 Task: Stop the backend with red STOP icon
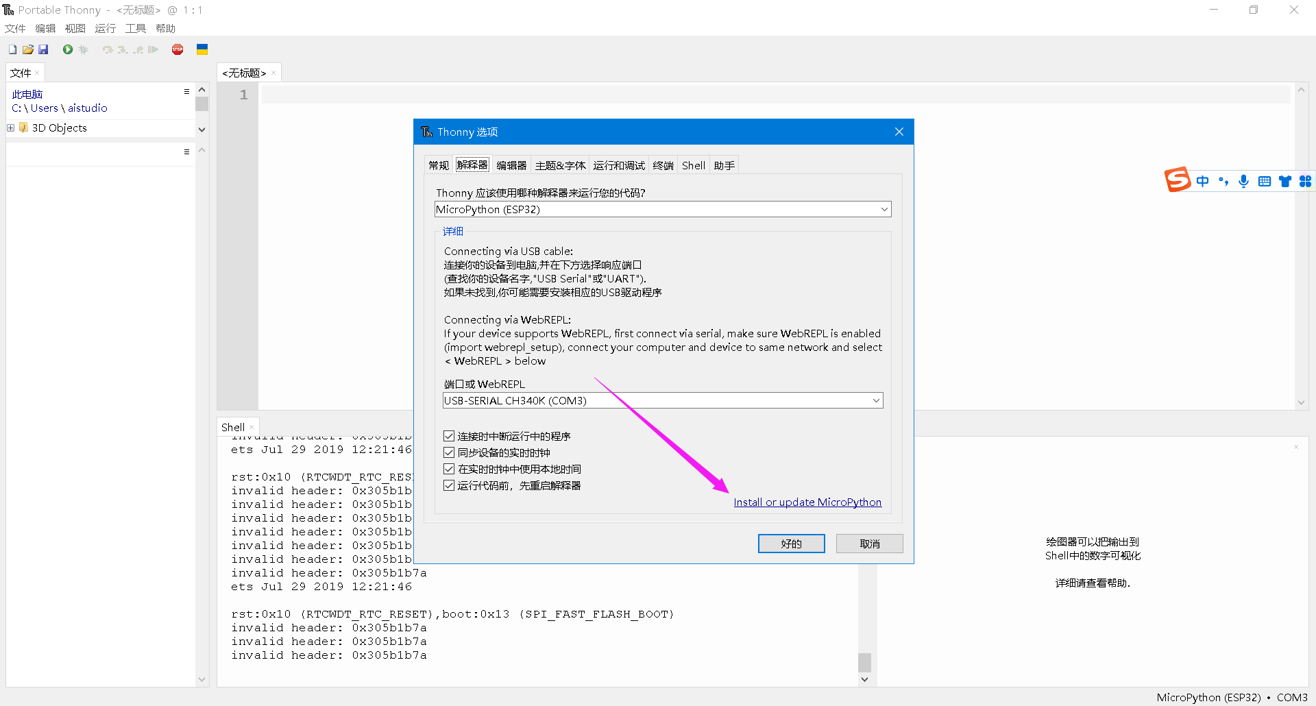(x=178, y=49)
